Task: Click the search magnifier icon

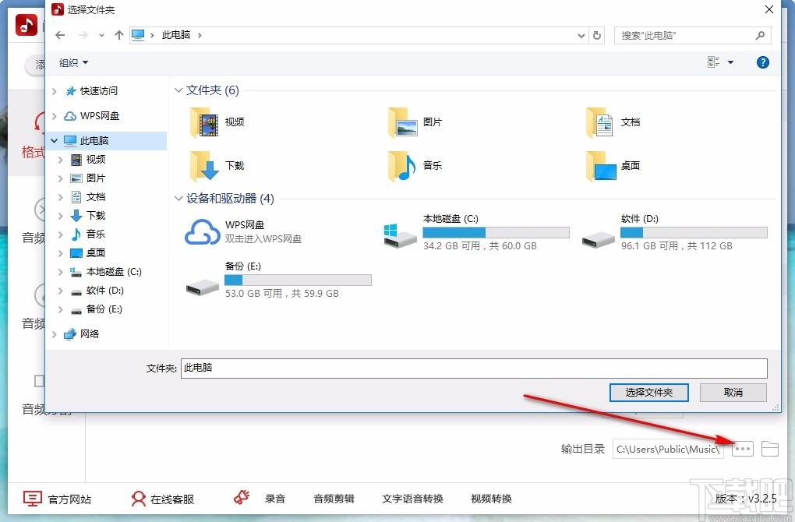Action: (760, 35)
